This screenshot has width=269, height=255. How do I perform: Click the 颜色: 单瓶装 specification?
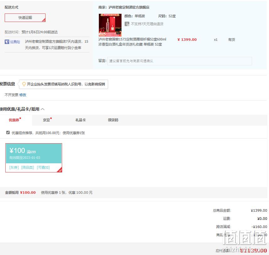point(135,16)
